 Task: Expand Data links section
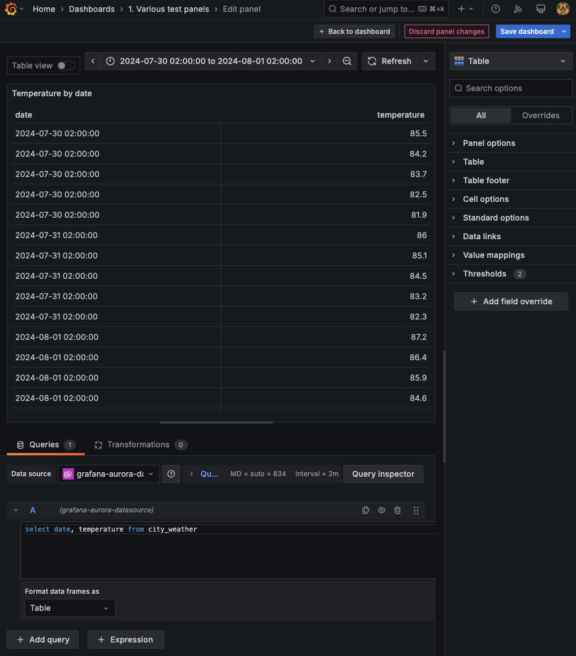tap(511, 236)
